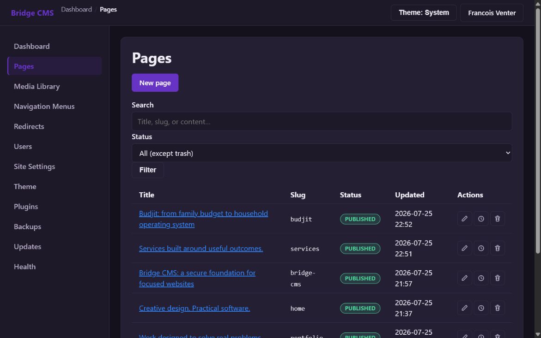Click the slug text 'budjit'
This screenshot has height=338, width=541.
tap(301, 219)
